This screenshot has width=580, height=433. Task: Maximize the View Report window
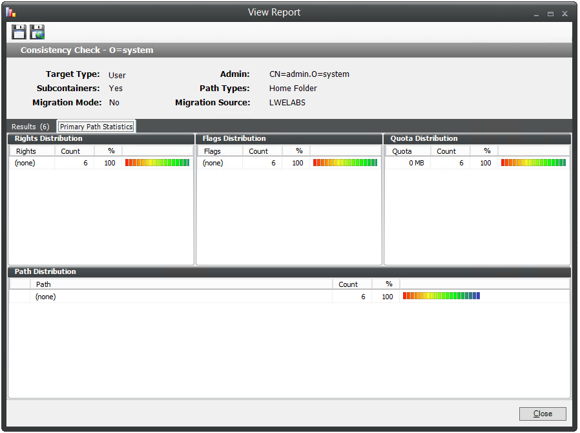pyautogui.click(x=550, y=14)
